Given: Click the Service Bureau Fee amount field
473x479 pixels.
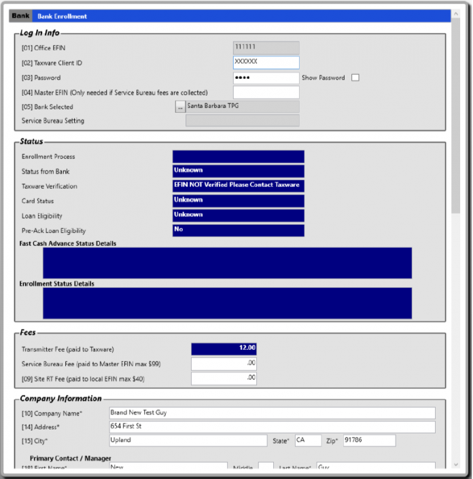Looking at the screenshot, I should [x=224, y=363].
